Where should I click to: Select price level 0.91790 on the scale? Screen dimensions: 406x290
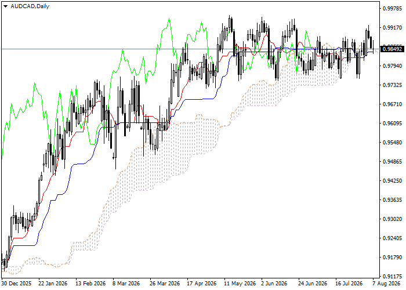point(393,258)
